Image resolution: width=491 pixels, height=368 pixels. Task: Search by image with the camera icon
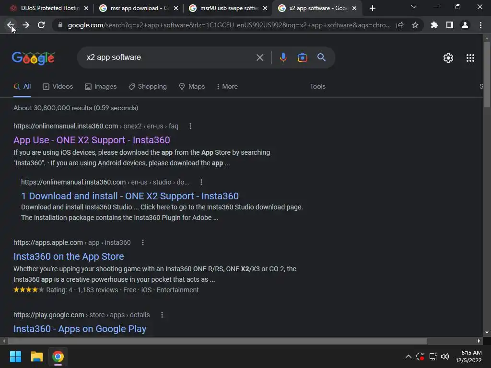(x=303, y=57)
